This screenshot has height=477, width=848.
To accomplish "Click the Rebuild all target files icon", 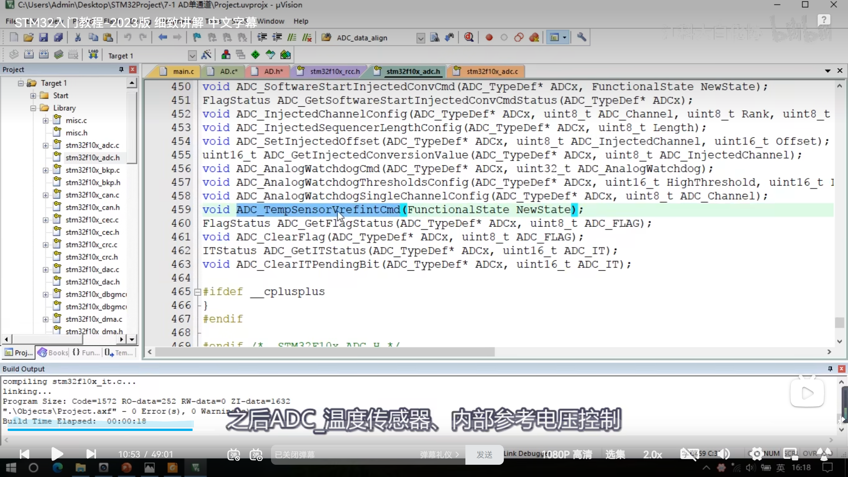I will pos(44,55).
